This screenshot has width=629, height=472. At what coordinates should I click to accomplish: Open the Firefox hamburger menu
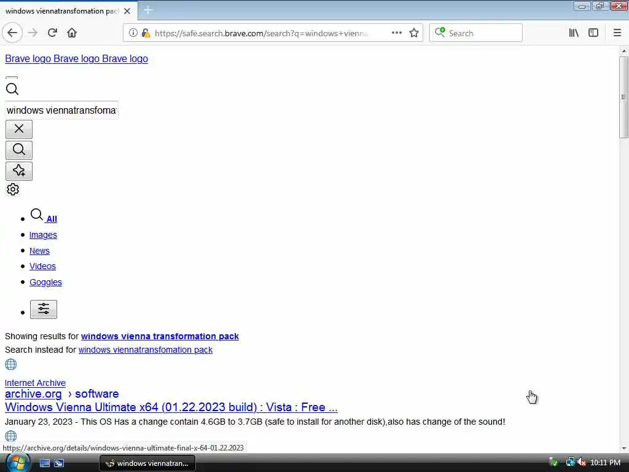point(617,33)
